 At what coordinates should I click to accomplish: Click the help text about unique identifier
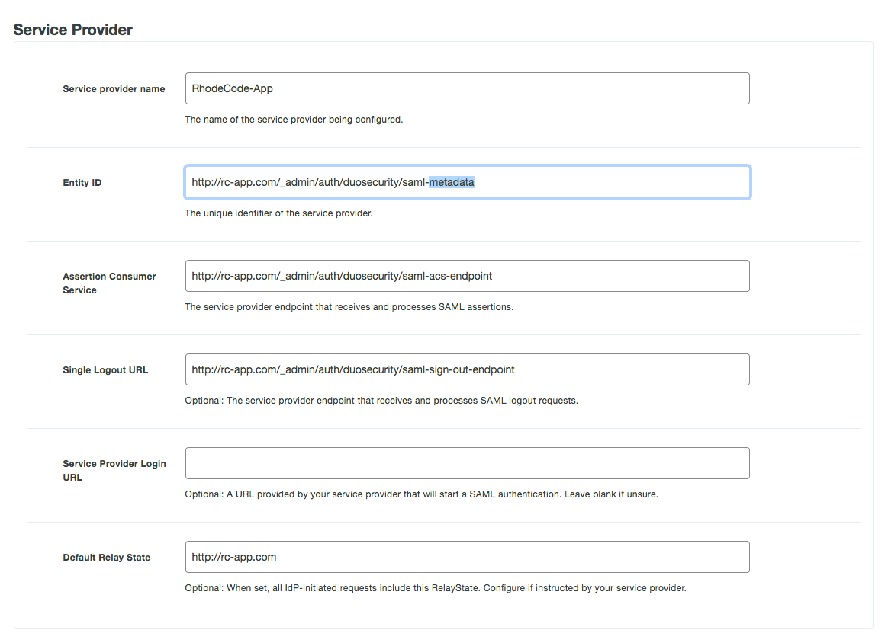pos(278,213)
